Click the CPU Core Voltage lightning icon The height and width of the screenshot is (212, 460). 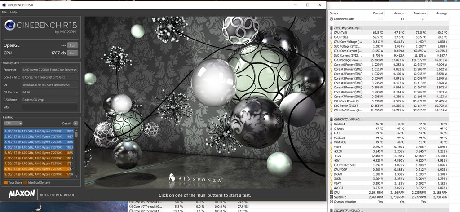331,42
